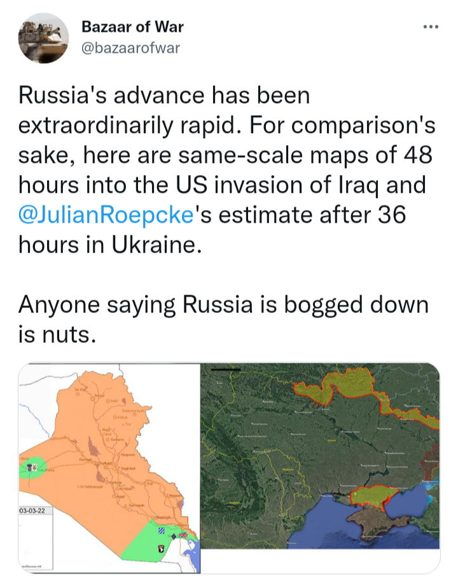The height and width of the screenshot is (586, 458).
Task: Open the tweet's three-dot more options menu
Action: [431, 29]
